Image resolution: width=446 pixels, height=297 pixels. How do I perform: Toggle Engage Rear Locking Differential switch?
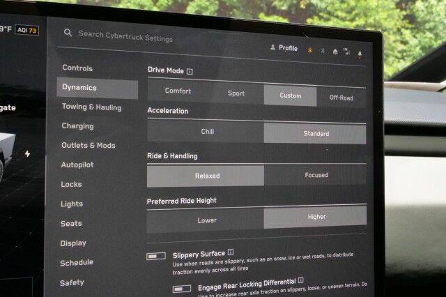pyautogui.click(x=182, y=289)
